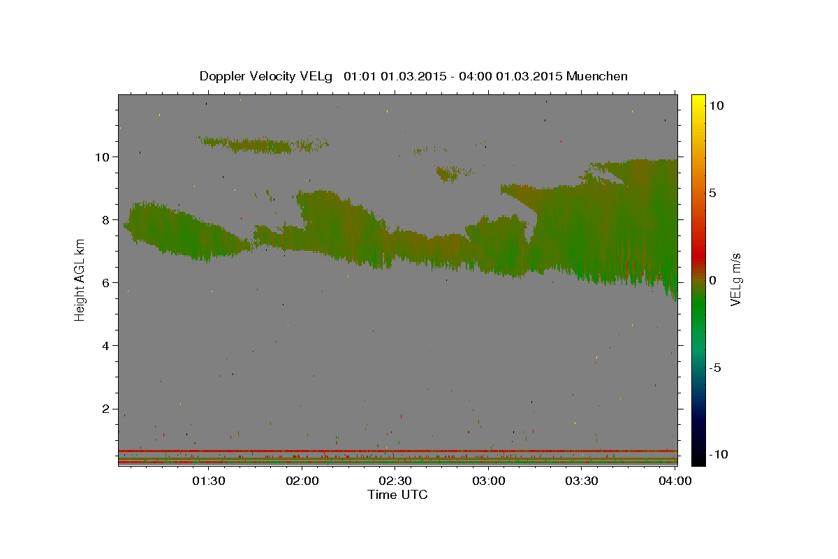This screenshot has width=838, height=559.
Task: Click the 03:00 time tick label
Action: point(489,481)
